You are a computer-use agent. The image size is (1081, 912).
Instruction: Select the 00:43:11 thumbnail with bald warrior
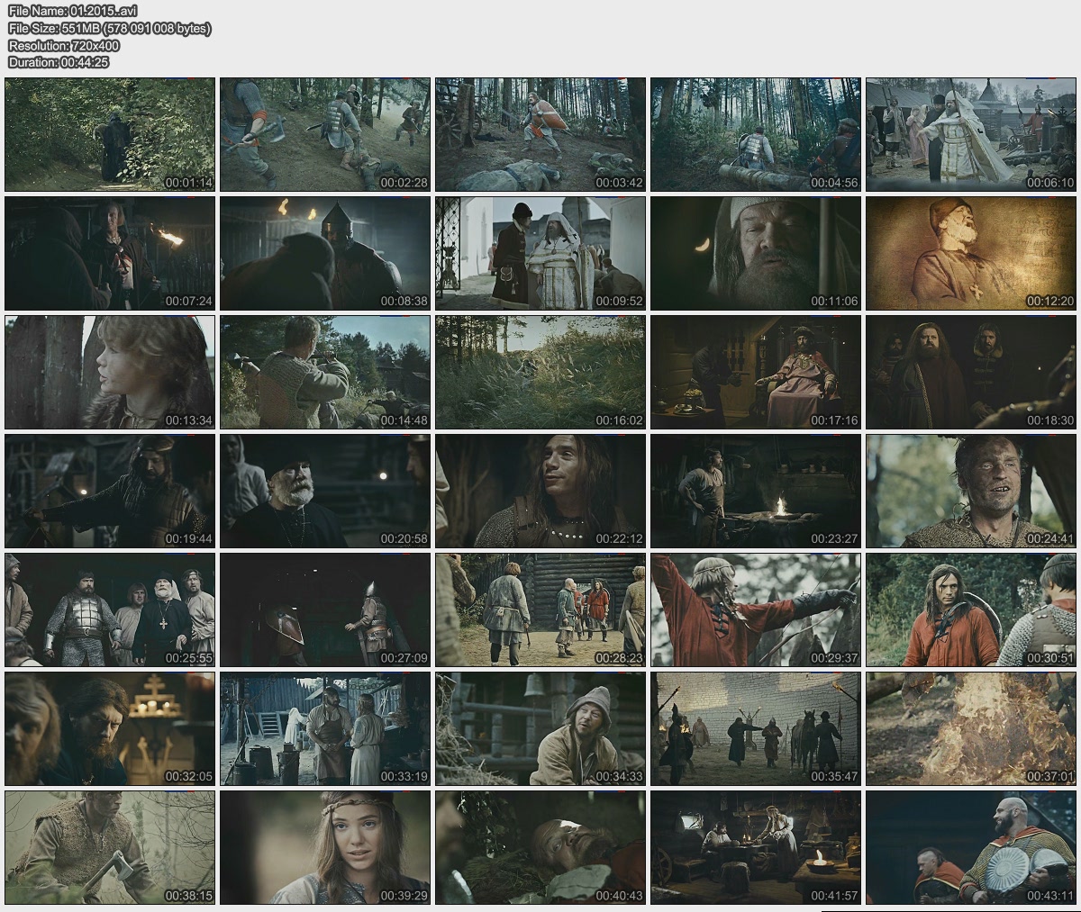tap(971, 847)
